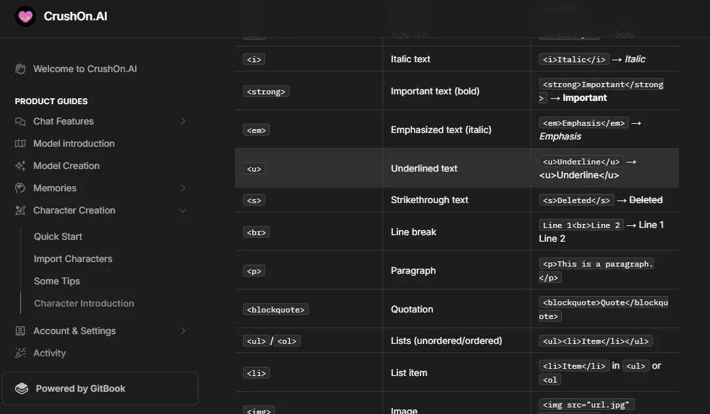Screen dimensions: 710x414
Task: Click the Model introduction book icon
Action: coord(20,143)
